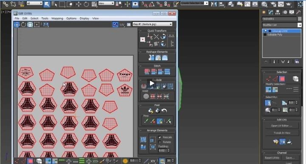
Task: Click the object name field in command panel
Action: point(279,19)
